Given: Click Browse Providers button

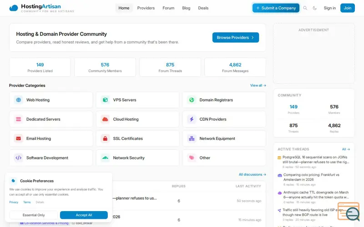Looking at the screenshot, I should point(236,38).
